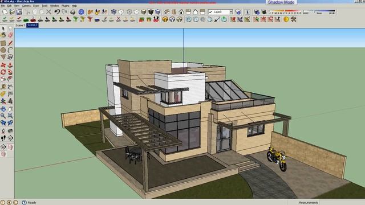Open the Edit menu
365x205 pixels.
click(9, 6)
